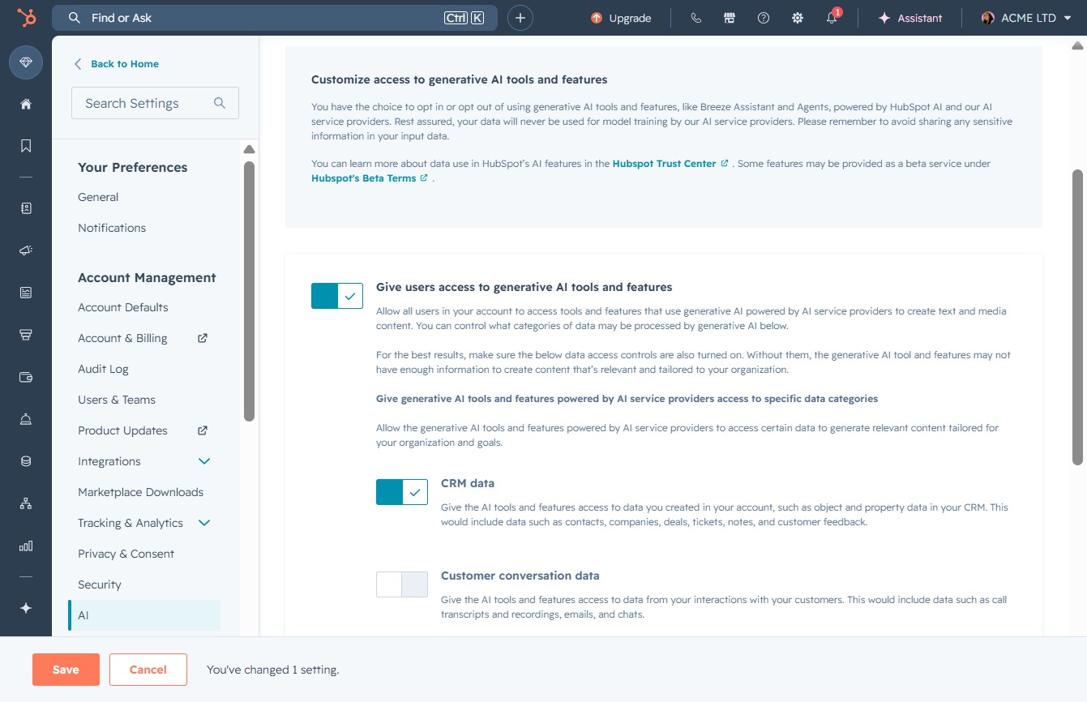The width and height of the screenshot is (1087, 702).
Task: Click the sidebar scroll-up arrow
Action: click(x=250, y=149)
